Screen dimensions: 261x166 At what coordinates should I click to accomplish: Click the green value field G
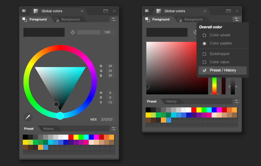pos(110,71)
